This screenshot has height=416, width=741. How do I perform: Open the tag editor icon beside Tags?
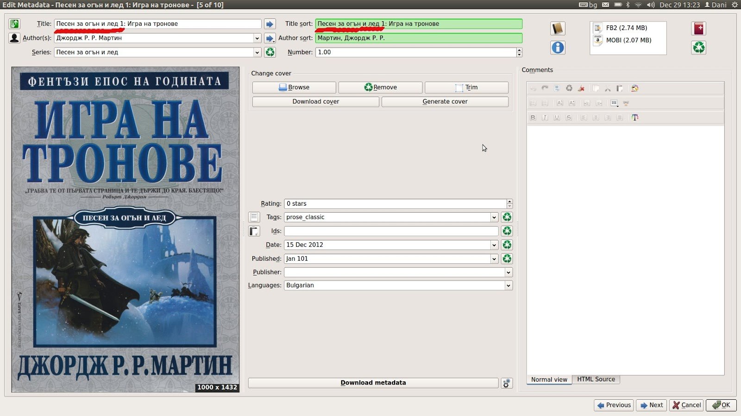[x=254, y=217]
